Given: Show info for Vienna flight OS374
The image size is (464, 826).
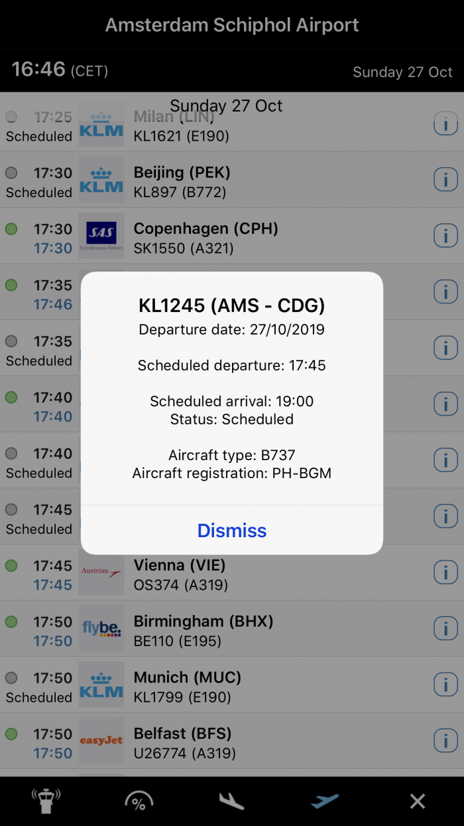Looking at the screenshot, I should (x=445, y=572).
